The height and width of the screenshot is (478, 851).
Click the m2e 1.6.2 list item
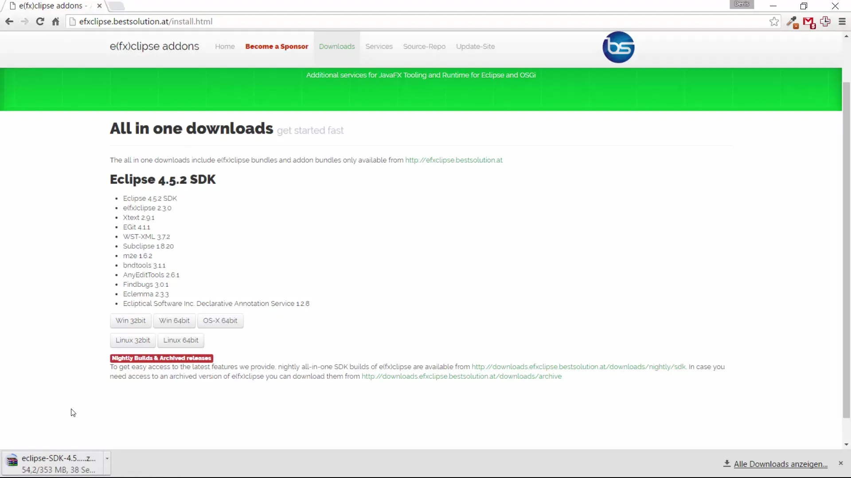coord(137,256)
